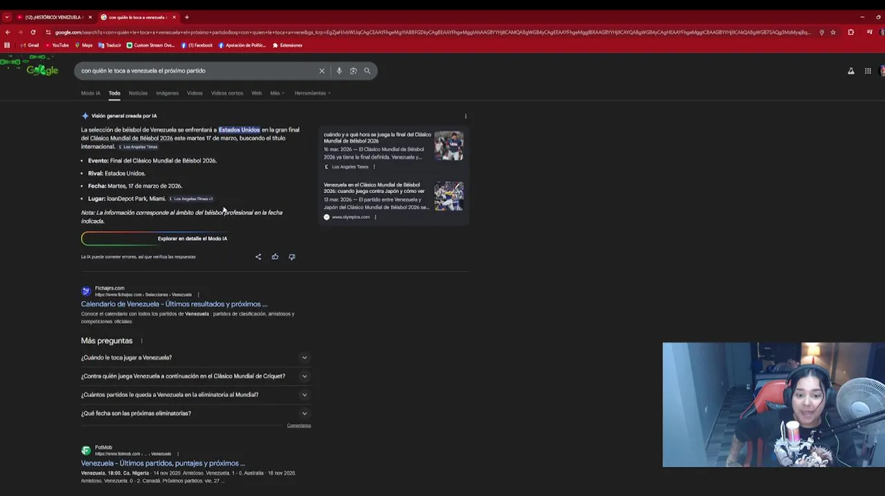Give thumbs down to AI overview
Viewport: 885px width, 496px height.
pos(292,257)
